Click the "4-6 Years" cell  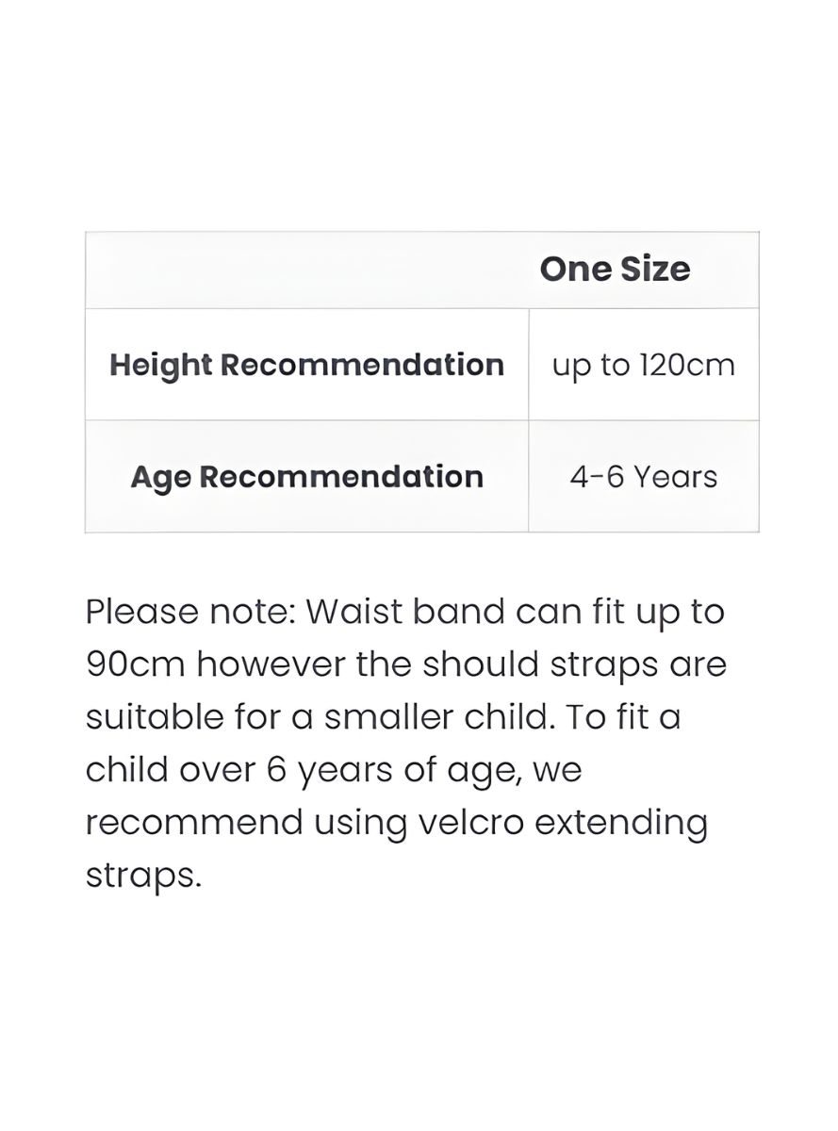click(x=643, y=477)
